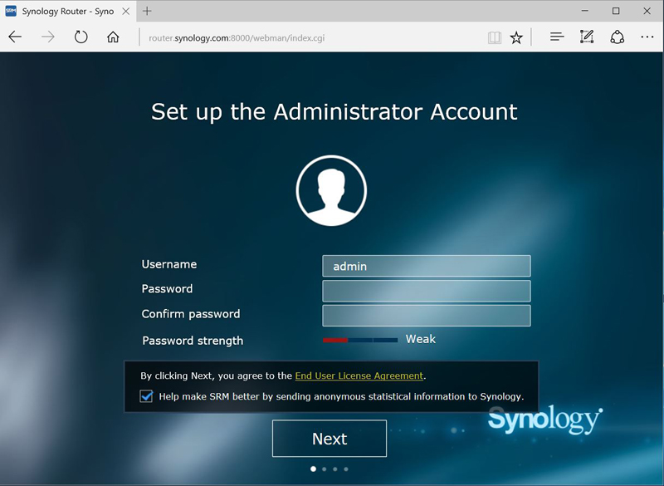Click the Username field containing admin

click(x=427, y=266)
